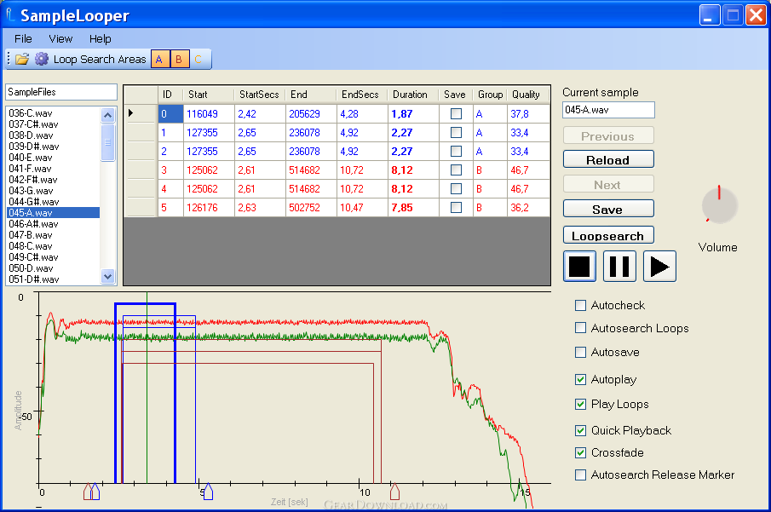The height and width of the screenshot is (512, 771).
Task: Click the row selector arrow for ID 0
Action: pos(141,113)
